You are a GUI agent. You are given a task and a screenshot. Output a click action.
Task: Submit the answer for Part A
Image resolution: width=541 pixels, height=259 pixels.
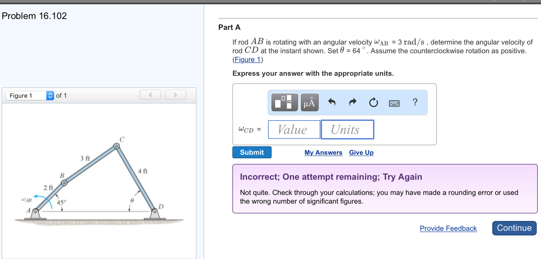(x=251, y=152)
